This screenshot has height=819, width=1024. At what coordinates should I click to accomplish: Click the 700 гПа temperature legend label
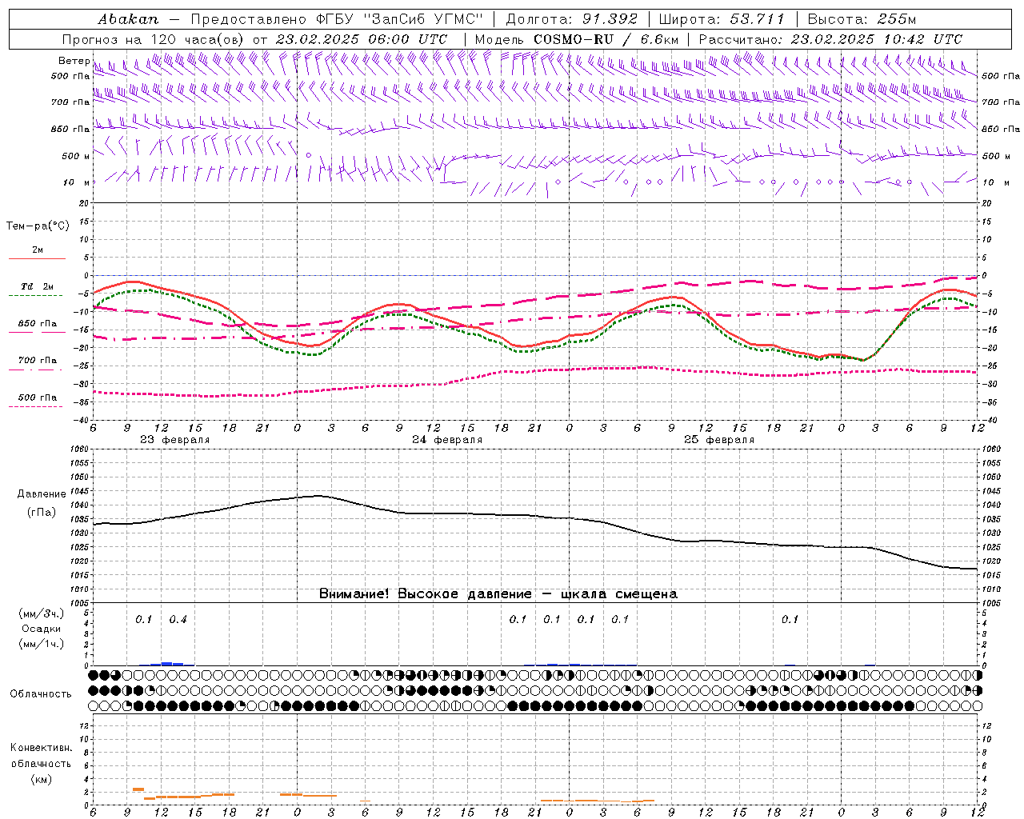(38, 360)
